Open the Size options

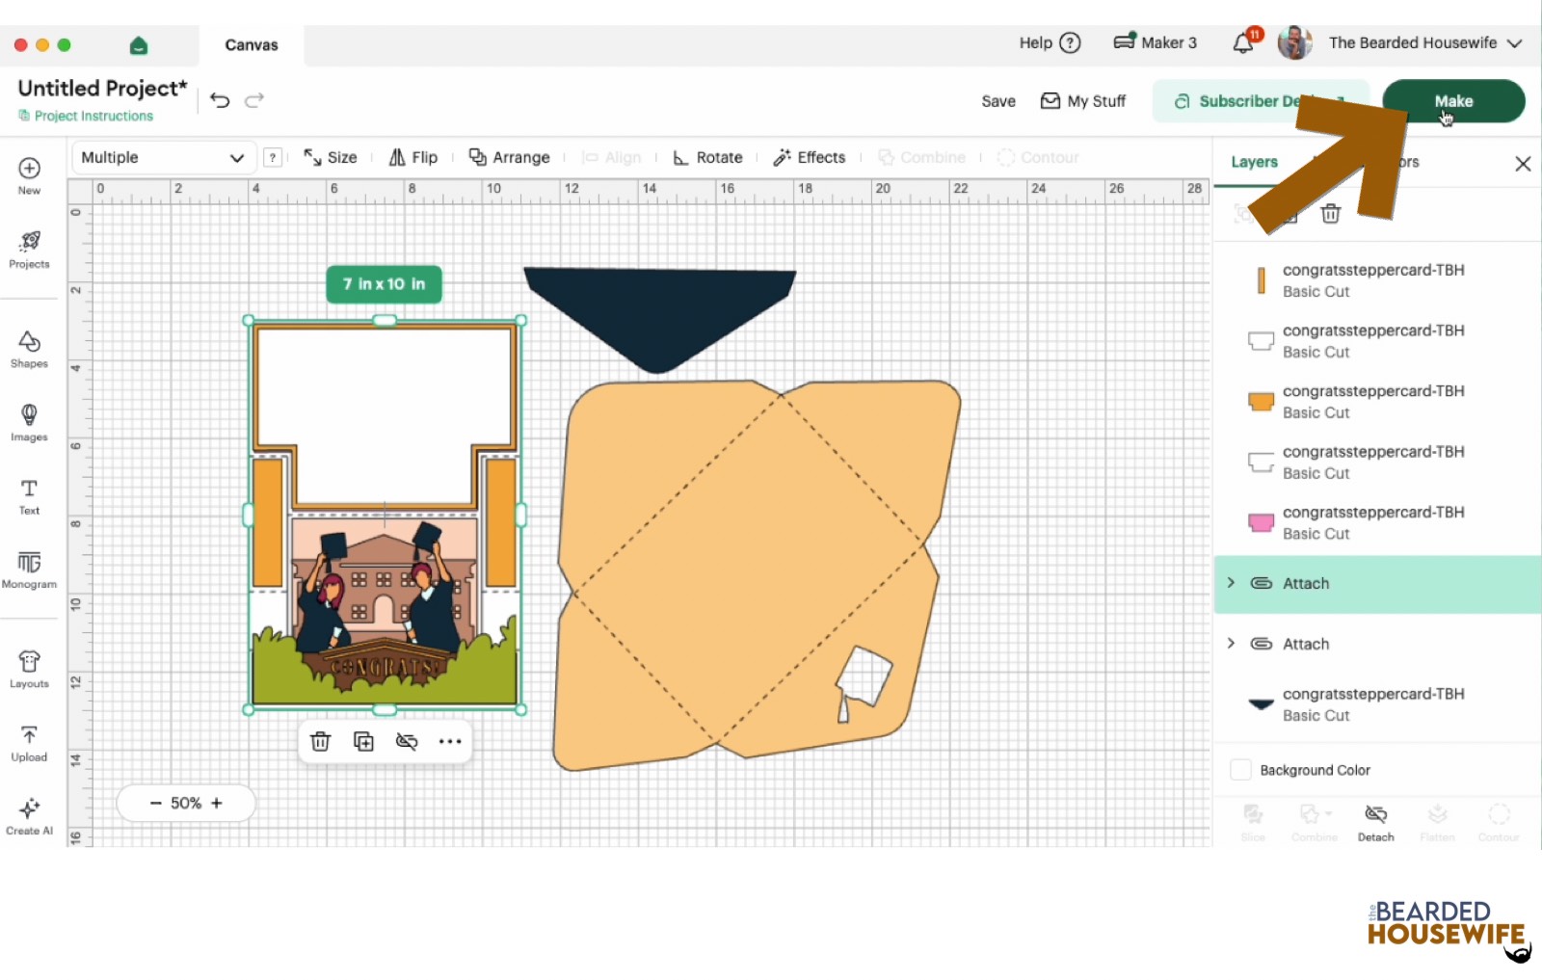[330, 158]
